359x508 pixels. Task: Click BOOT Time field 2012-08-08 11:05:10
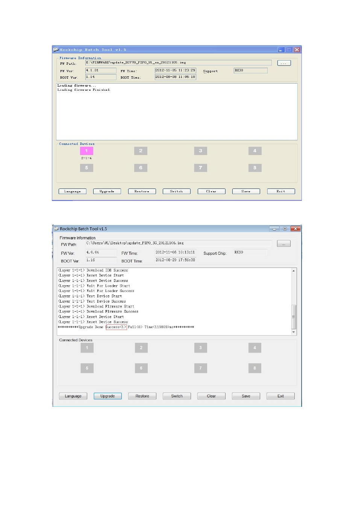click(175, 77)
